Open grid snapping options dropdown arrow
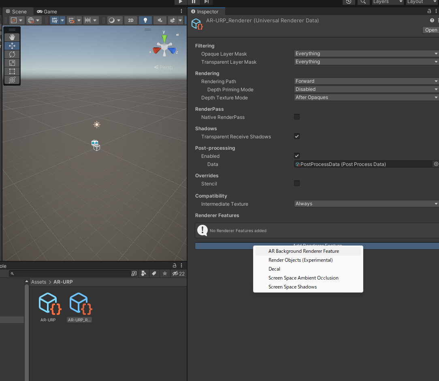This screenshot has width=439, height=381. pos(79,20)
